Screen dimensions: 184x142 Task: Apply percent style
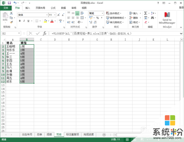click(x=98, y=18)
